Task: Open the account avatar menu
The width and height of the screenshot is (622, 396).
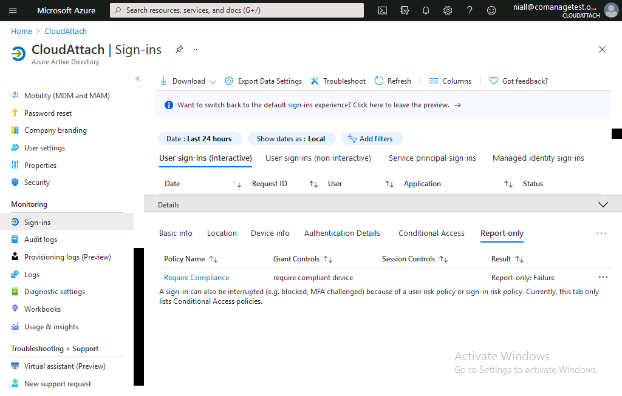Action: [611, 10]
